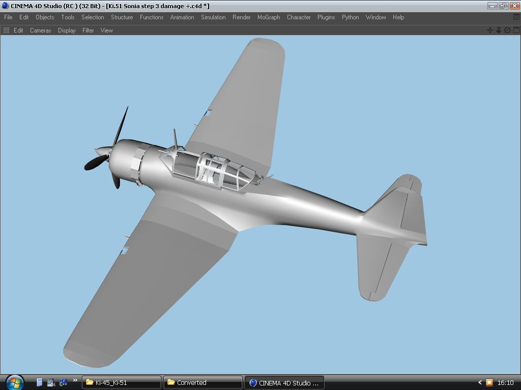Open the viewport Cameras menu
This screenshot has height=390, width=521.
[x=40, y=30]
